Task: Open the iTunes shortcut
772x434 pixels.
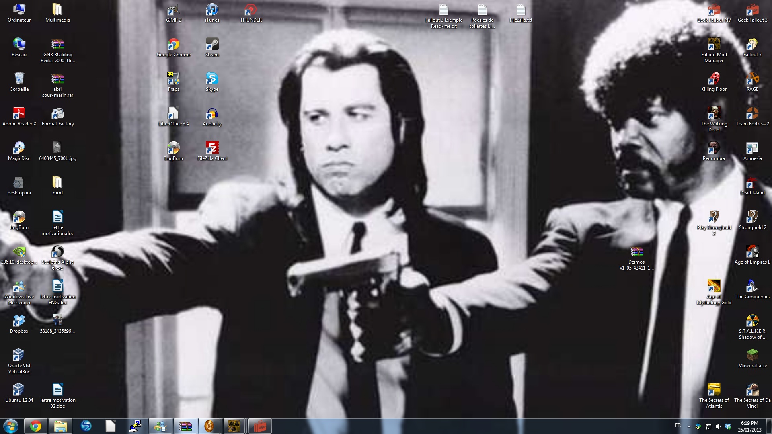Action: (x=212, y=13)
